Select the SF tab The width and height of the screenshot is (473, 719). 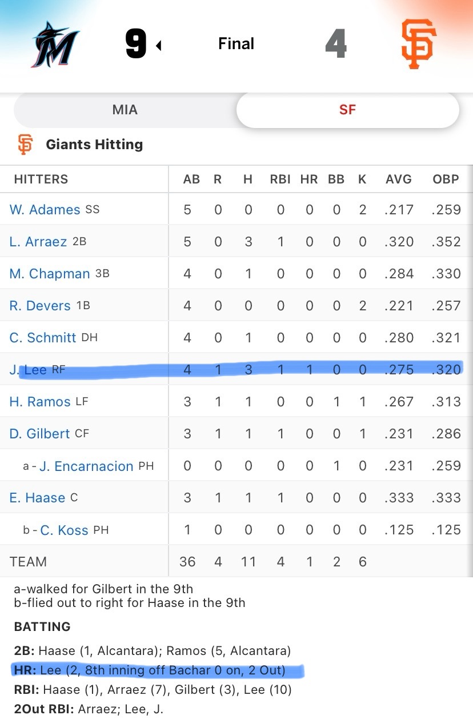[347, 109]
